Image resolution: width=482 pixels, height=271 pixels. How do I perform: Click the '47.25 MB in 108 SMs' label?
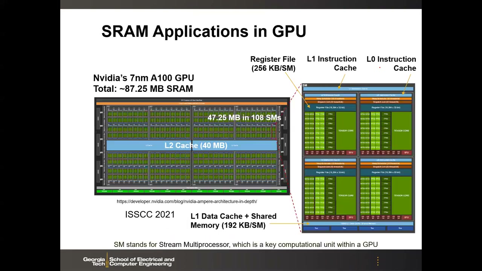[244, 118]
